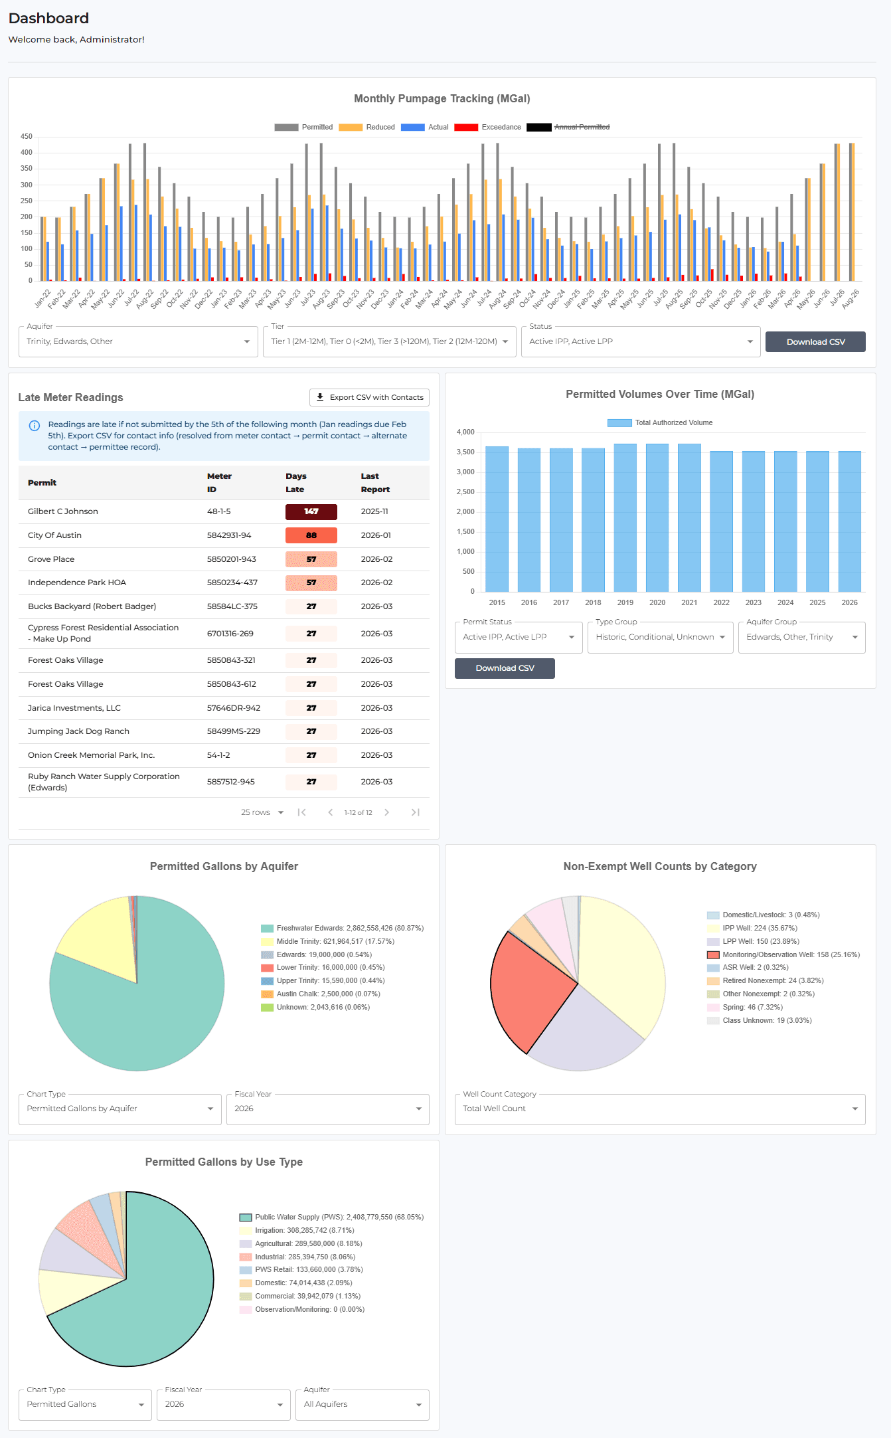Screen dimensions: 891x1438
Task: Select the Independence Park HOA row
Action: click(224, 583)
